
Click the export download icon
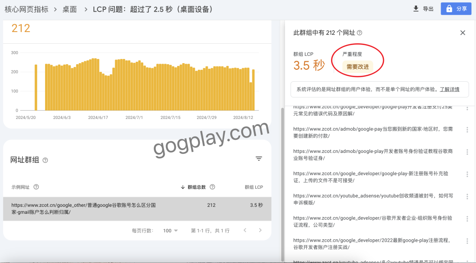click(x=416, y=8)
